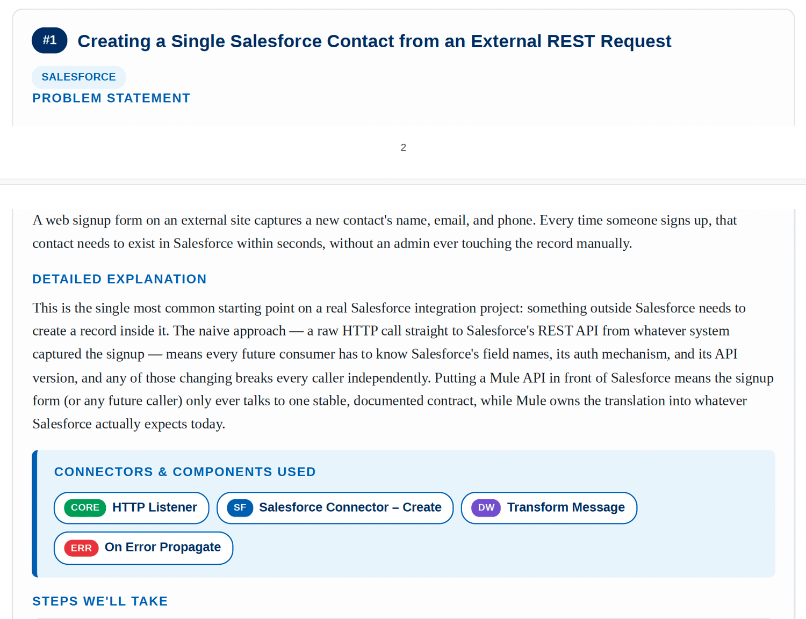Select the Transform Message label text

(x=566, y=507)
